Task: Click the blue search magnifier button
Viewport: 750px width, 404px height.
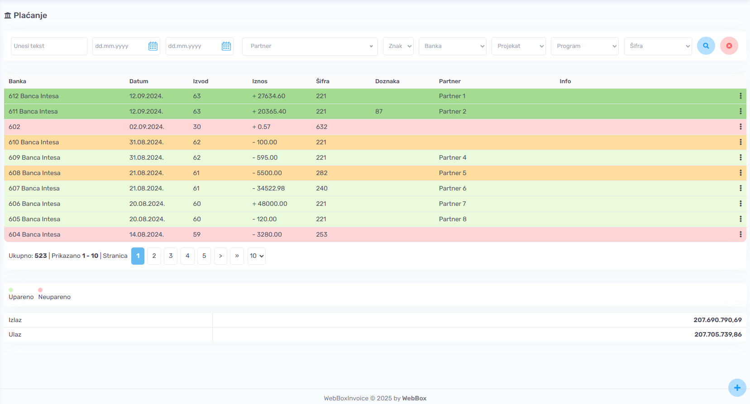Action: pyautogui.click(x=706, y=46)
